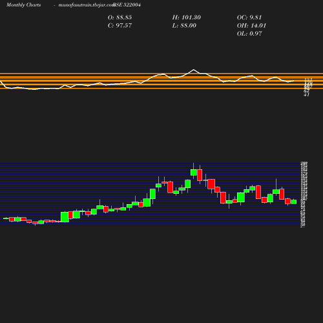Viewport: 323px width, 323px height.
Task: Click the munafasutrain.tbrjar.com site label
Action: pos(87,5)
